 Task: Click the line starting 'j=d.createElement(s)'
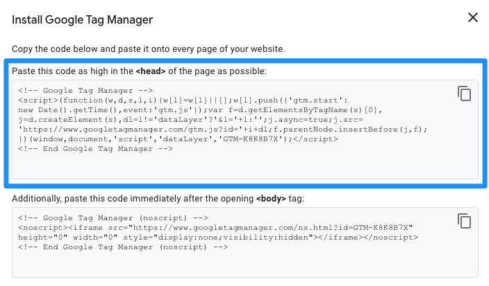tap(190, 120)
